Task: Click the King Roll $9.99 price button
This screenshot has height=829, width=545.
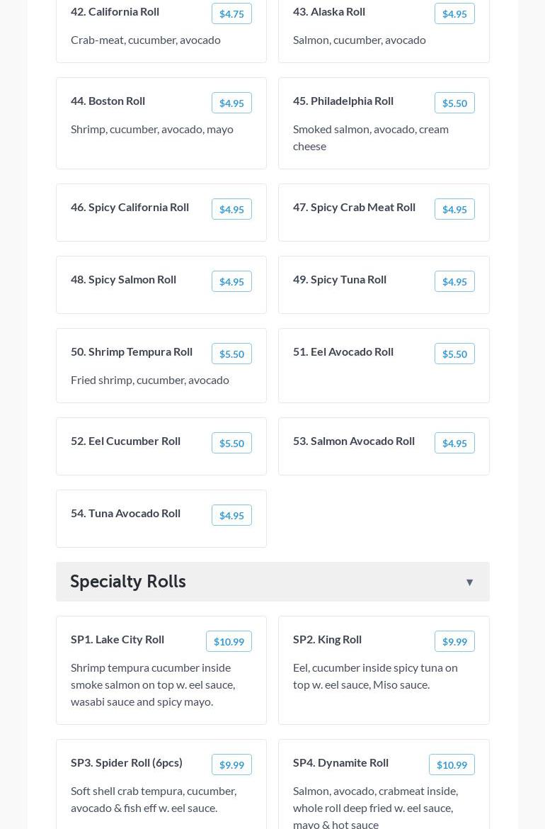Action: click(454, 642)
